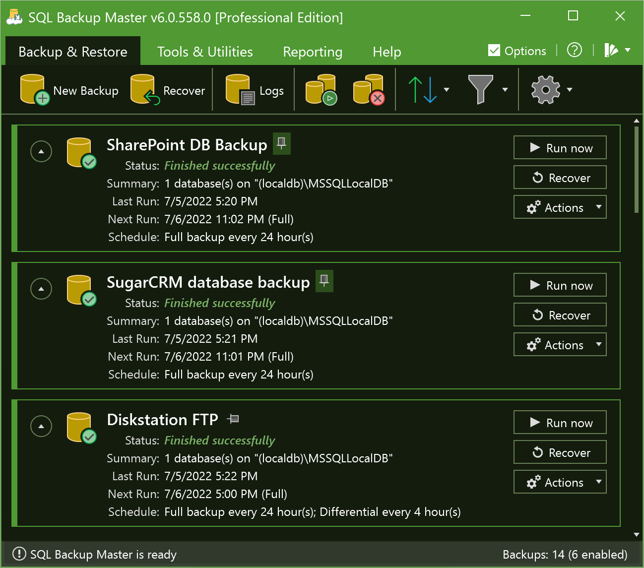Click the SharePoint DB Backup pin icon
The image size is (644, 568).
point(282,144)
